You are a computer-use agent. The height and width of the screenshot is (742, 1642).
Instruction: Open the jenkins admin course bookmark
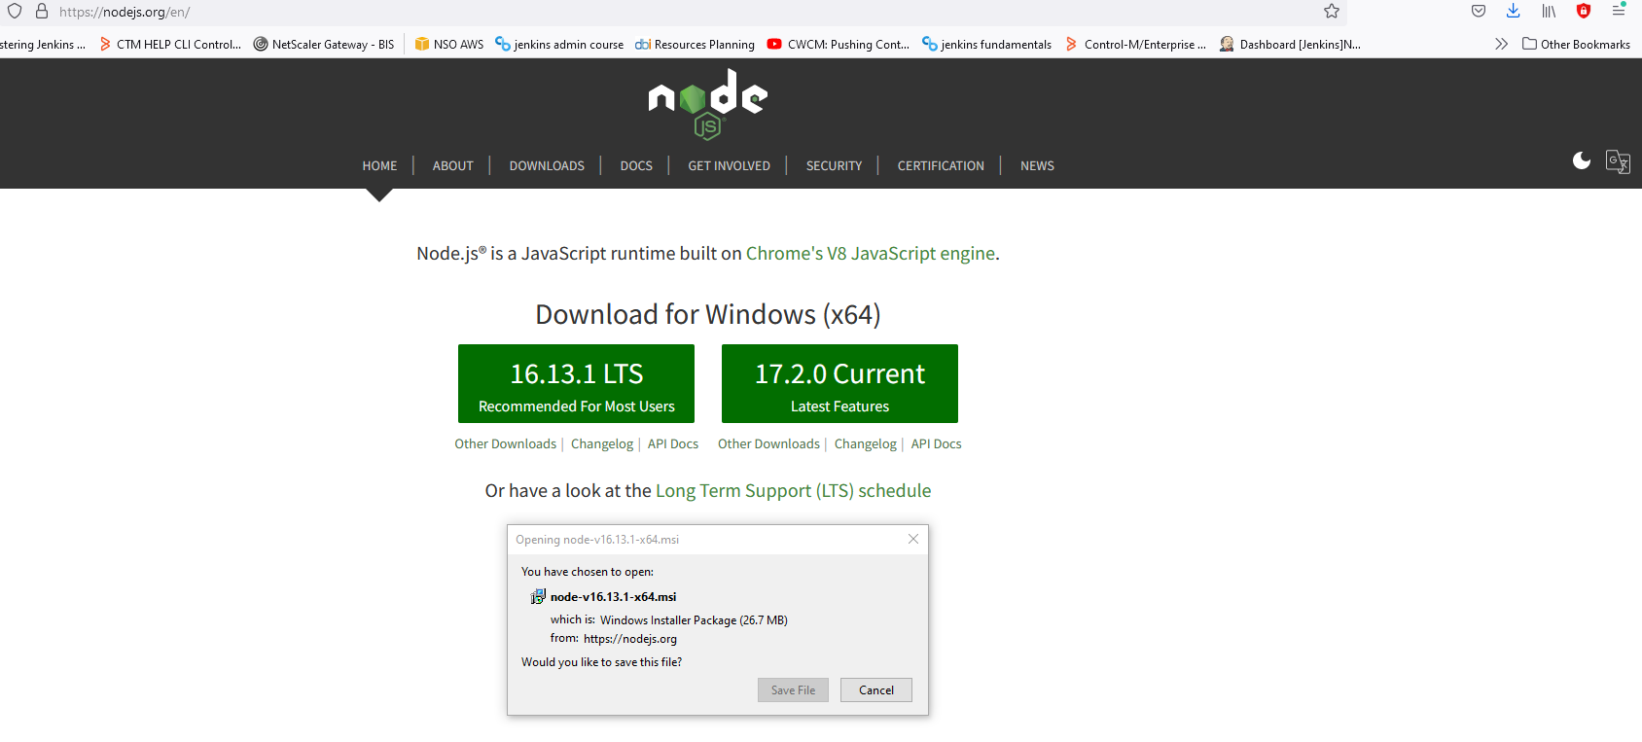coord(559,44)
